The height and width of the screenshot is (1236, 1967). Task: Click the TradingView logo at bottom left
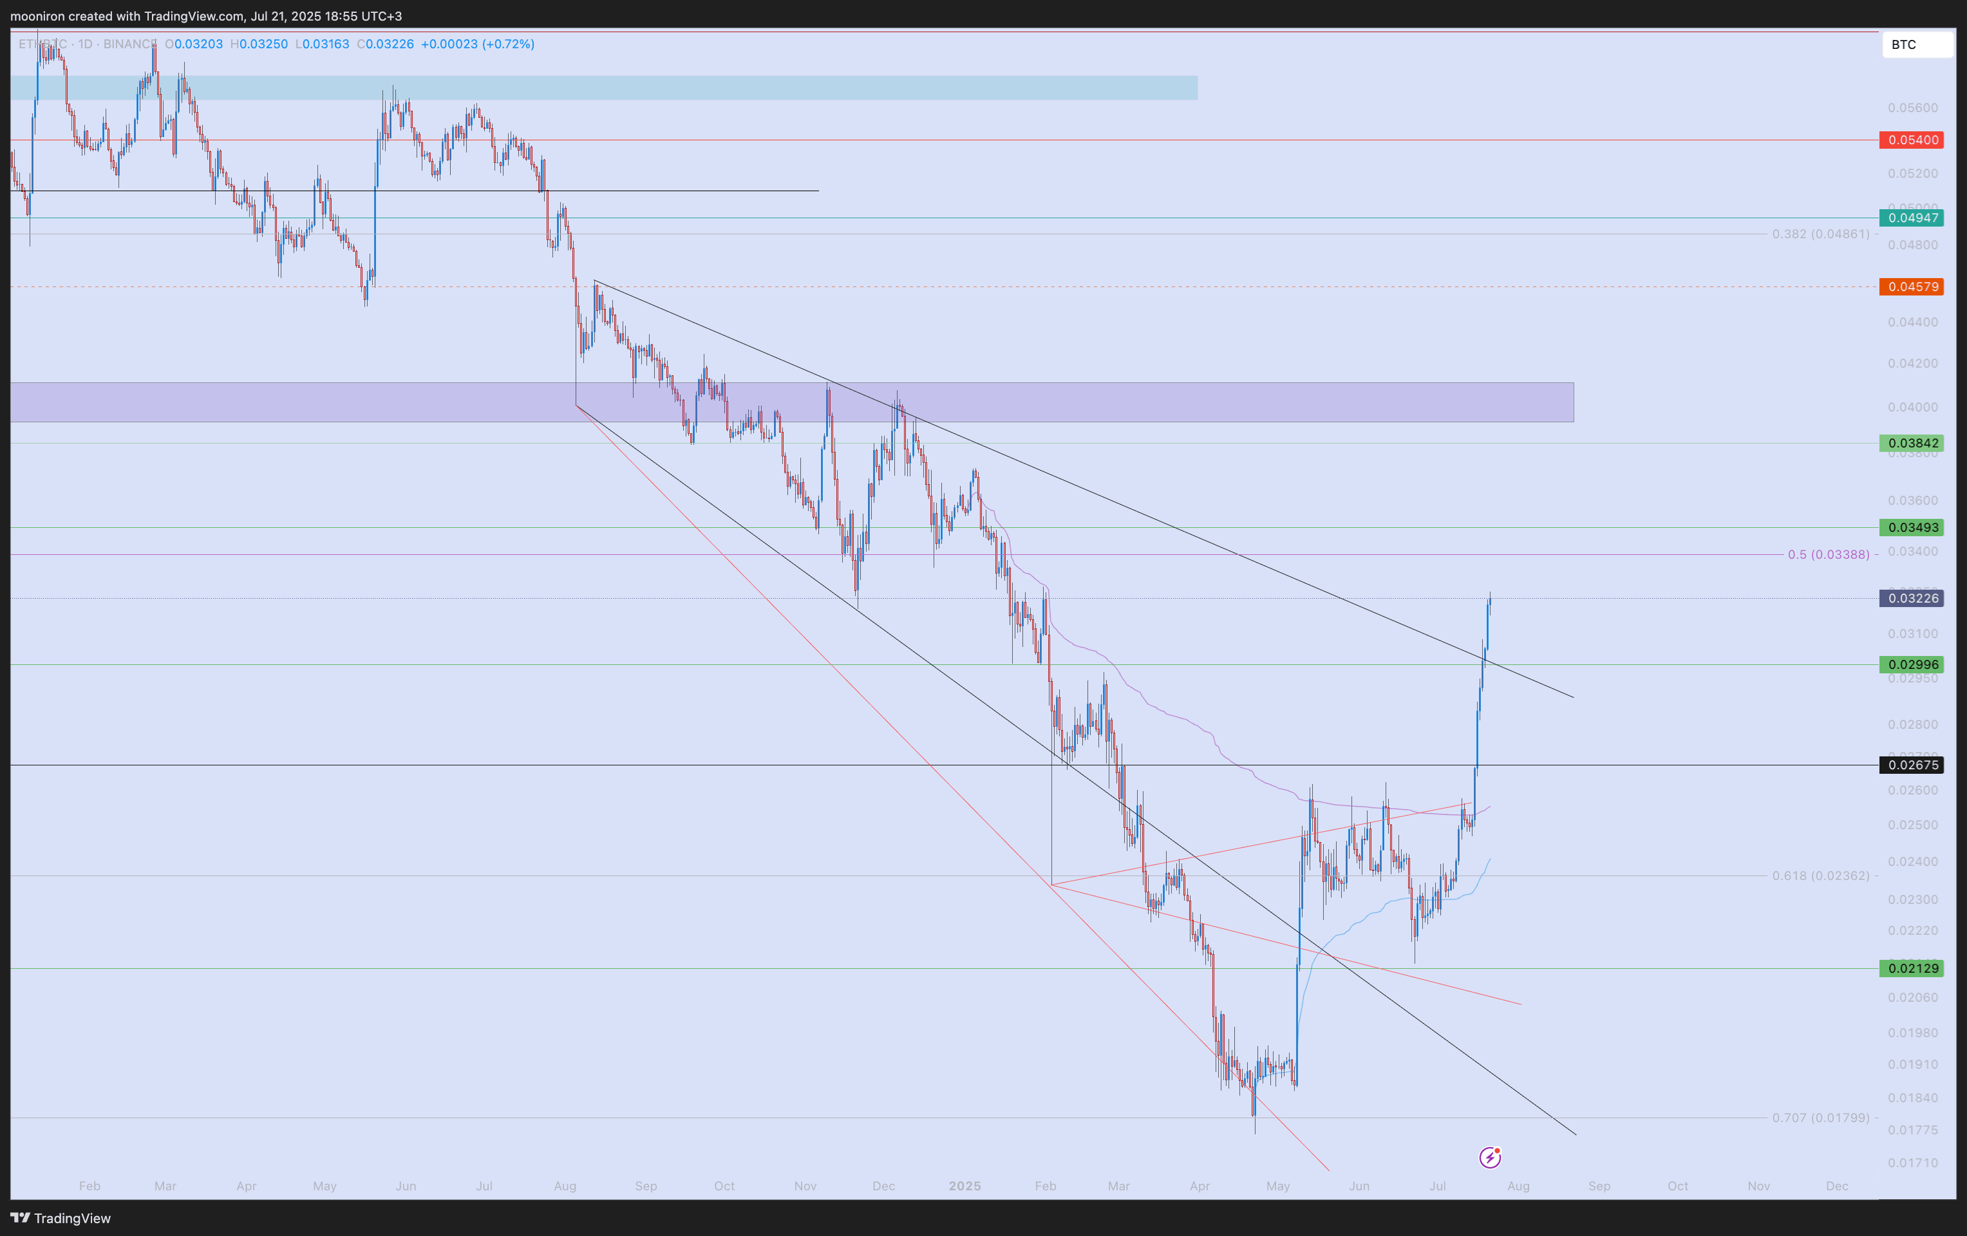click(61, 1218)
